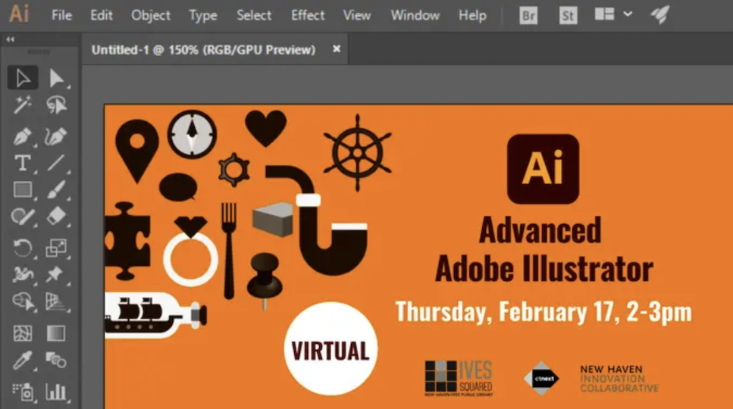Select the ship's wheel artwork
The image size is (733, 409).
(358, 153)
